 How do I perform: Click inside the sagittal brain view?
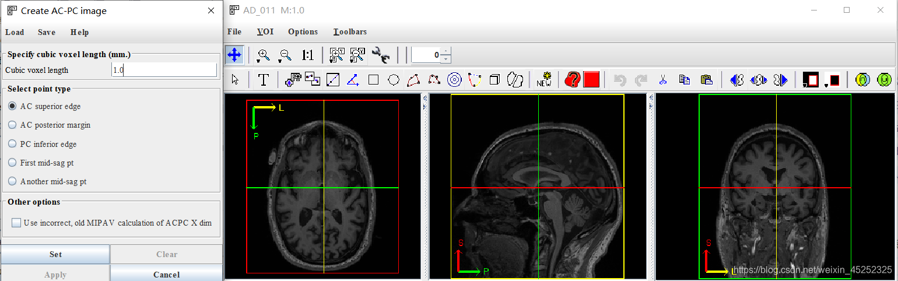click(538, 187)
